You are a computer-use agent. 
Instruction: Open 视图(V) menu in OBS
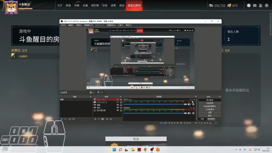click(79, 25)
